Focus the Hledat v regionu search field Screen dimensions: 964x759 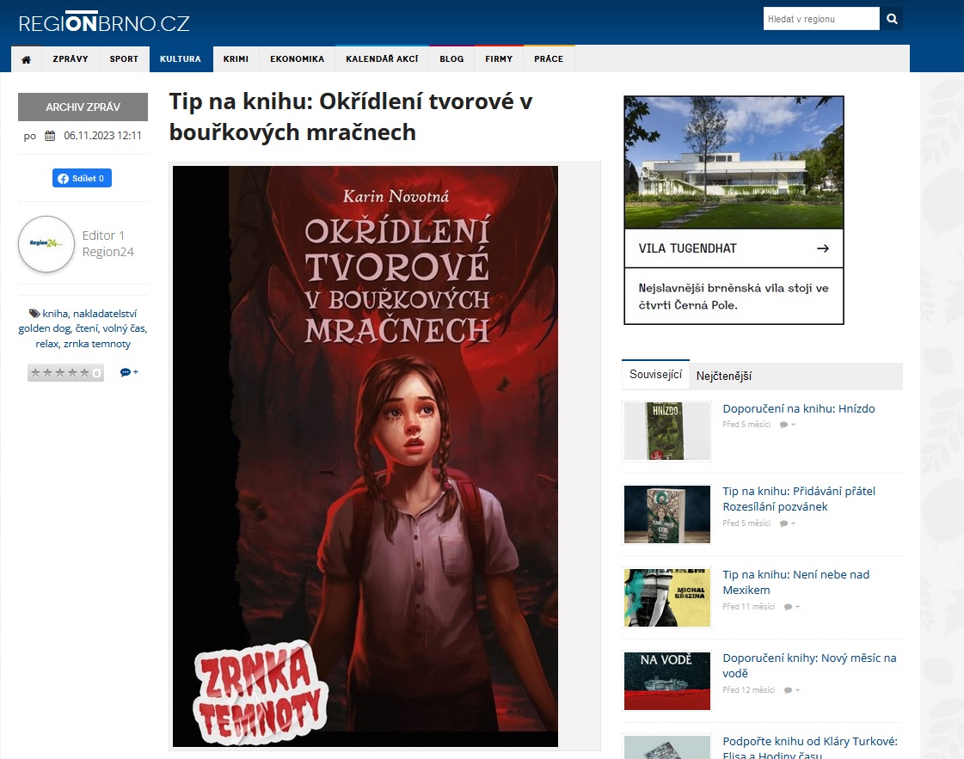click(821, 19)
